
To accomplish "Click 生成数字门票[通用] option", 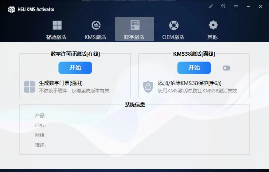I will pos(61,83).
